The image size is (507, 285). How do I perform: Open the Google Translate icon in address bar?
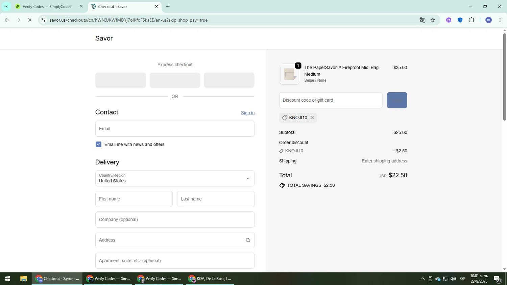pos(422,20)
